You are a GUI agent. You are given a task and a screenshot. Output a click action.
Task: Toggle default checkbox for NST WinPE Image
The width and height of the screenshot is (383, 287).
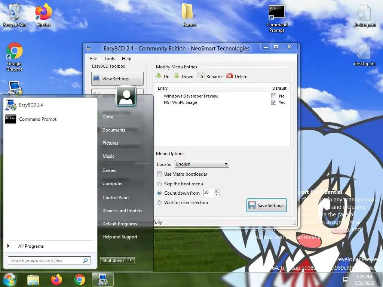pos(273,102)
